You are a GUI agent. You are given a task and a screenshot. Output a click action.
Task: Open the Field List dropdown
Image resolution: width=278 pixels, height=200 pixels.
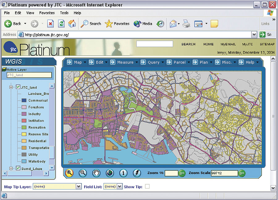120,186
